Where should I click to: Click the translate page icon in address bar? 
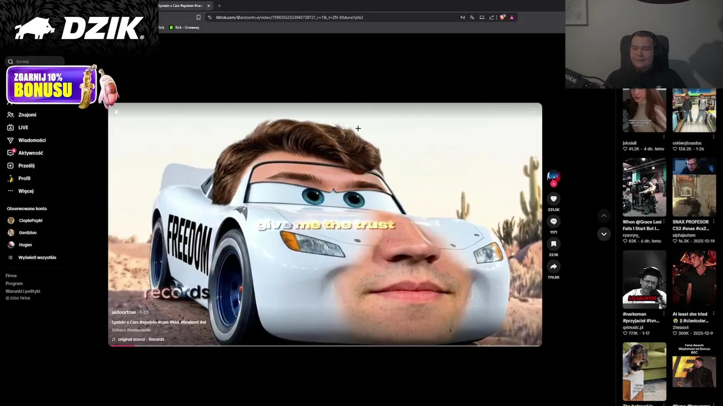(x=472, y=17)
